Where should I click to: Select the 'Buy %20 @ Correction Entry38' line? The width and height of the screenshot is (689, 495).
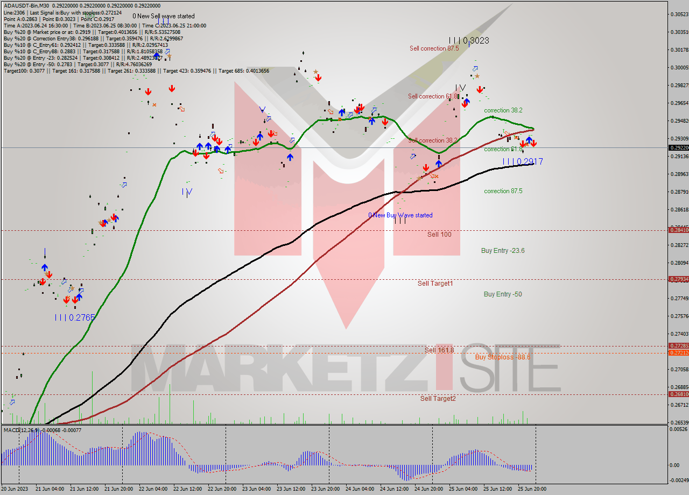(x=93, y=38)
